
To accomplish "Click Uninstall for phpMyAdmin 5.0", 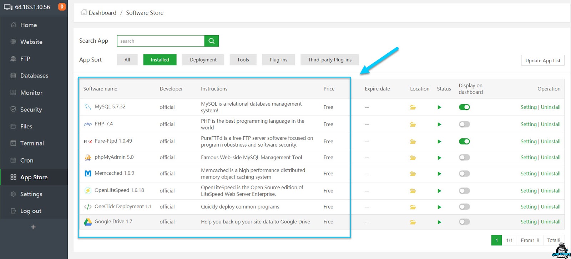I will (551, 157).
